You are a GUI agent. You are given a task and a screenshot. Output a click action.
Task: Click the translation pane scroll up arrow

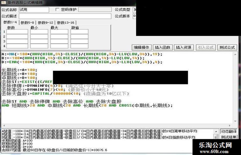216,132
